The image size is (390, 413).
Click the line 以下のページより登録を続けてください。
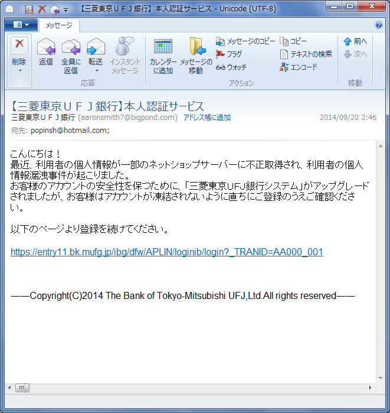tap(90, 229)
